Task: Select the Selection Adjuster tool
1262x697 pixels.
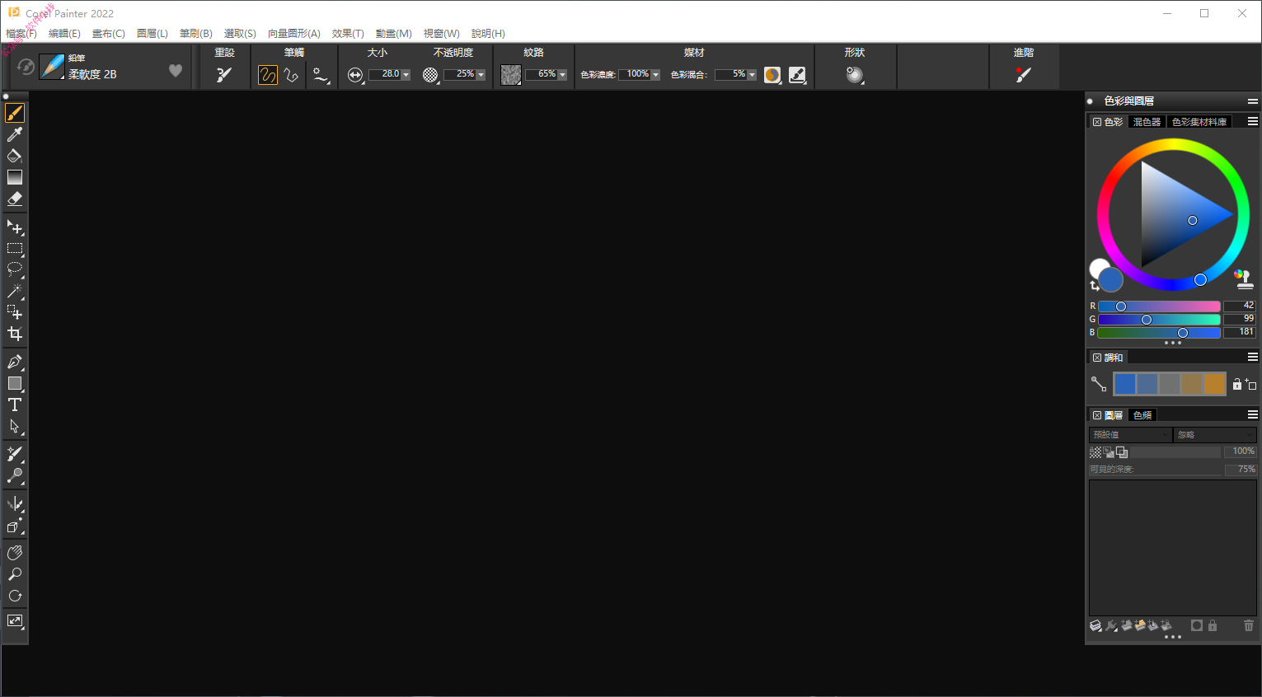Action: (15, 312)
